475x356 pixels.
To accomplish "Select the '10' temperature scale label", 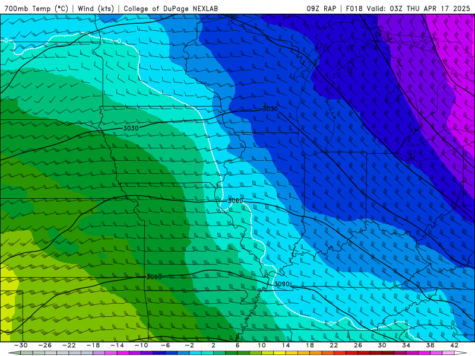I will point(262,345).
